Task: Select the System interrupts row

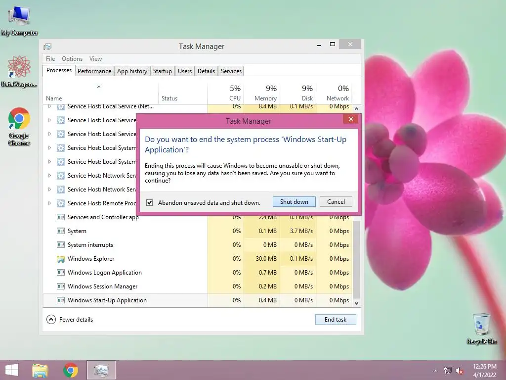Action: tap(198, 245)
